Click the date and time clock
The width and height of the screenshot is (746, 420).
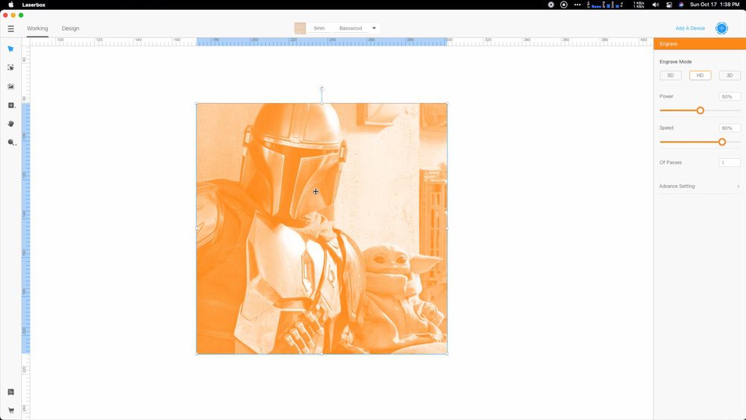tap(715, 4)
